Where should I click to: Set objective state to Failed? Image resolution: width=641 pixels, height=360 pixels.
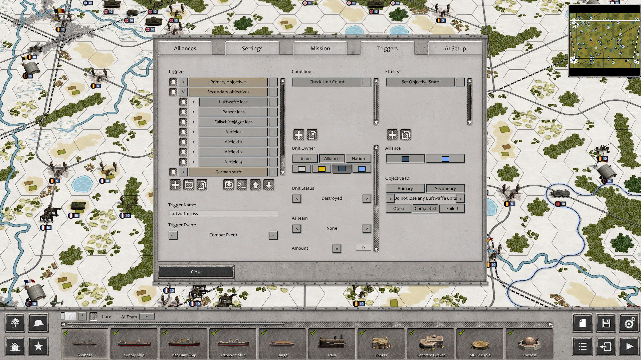pyautogui.click(x=452, y=208)
